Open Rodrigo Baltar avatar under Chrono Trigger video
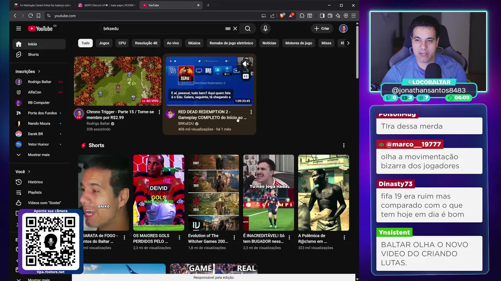The image size is (501, 281). tap(79, 114)
